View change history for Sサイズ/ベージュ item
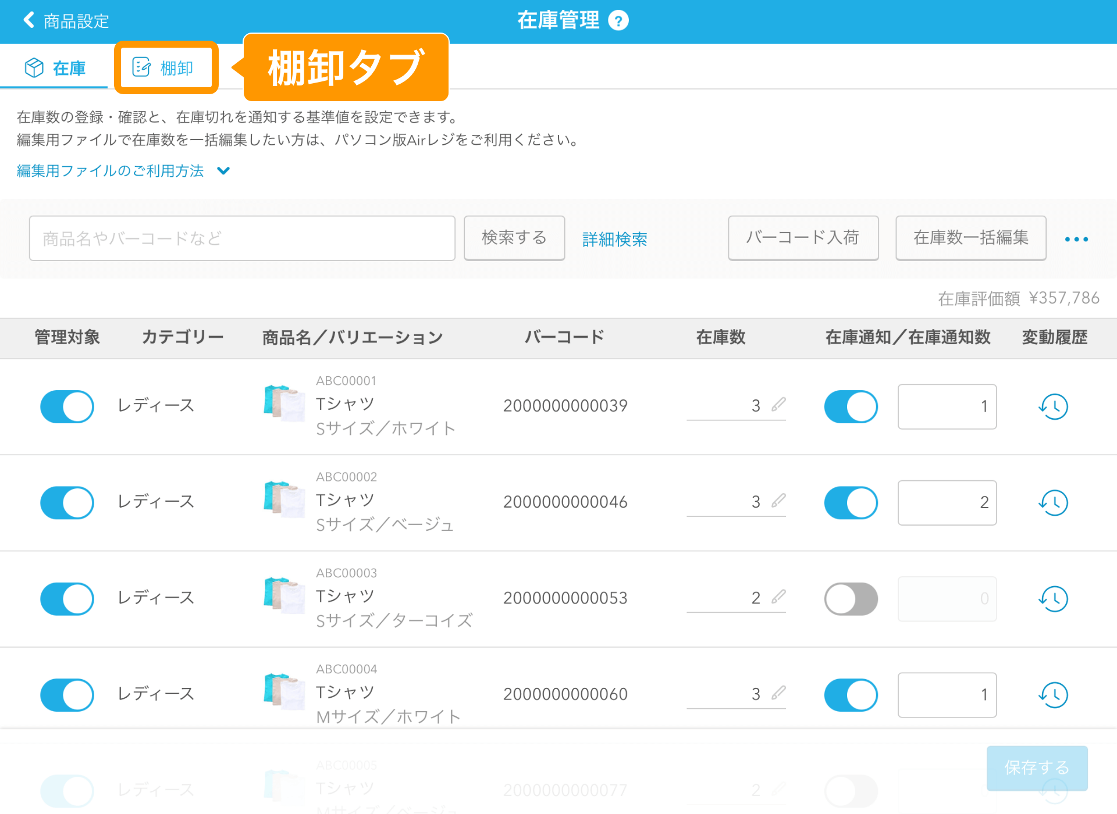1117x814 pixels. click(1053, 502)
